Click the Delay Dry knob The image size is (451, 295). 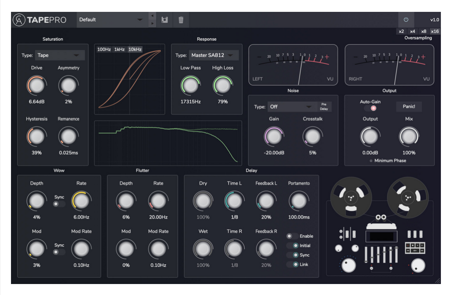tap(203, 201)
